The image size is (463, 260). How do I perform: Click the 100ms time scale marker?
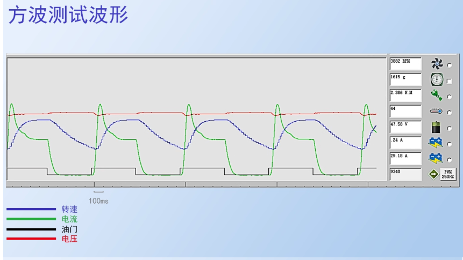pos(98,200)
